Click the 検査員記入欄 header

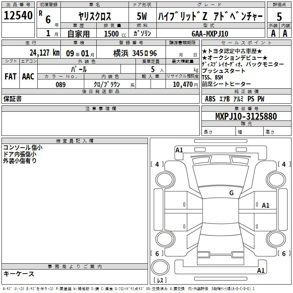75,141
